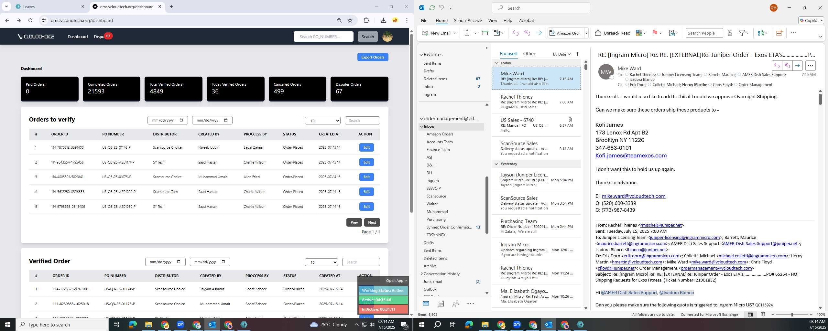
Task: Click the zoom out minus in status bar
Action: tap(773, 315)
